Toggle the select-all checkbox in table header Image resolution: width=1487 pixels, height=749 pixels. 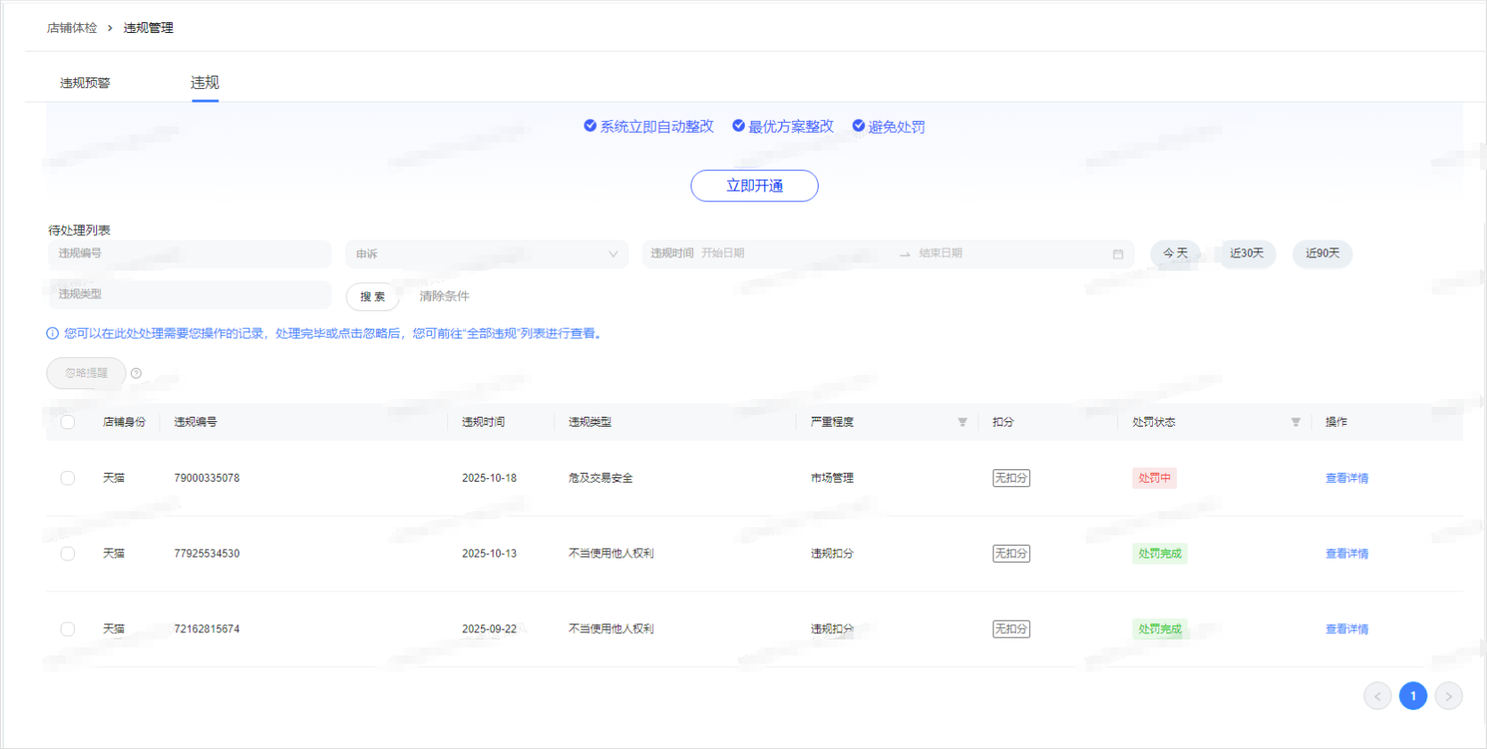[68, 422]
